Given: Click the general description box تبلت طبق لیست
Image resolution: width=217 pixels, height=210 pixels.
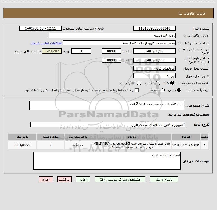Looking at the screenshot, I should [107, 105].
